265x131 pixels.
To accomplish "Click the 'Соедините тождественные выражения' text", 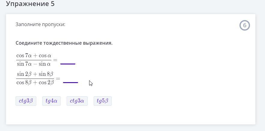I will coord(64,43).
